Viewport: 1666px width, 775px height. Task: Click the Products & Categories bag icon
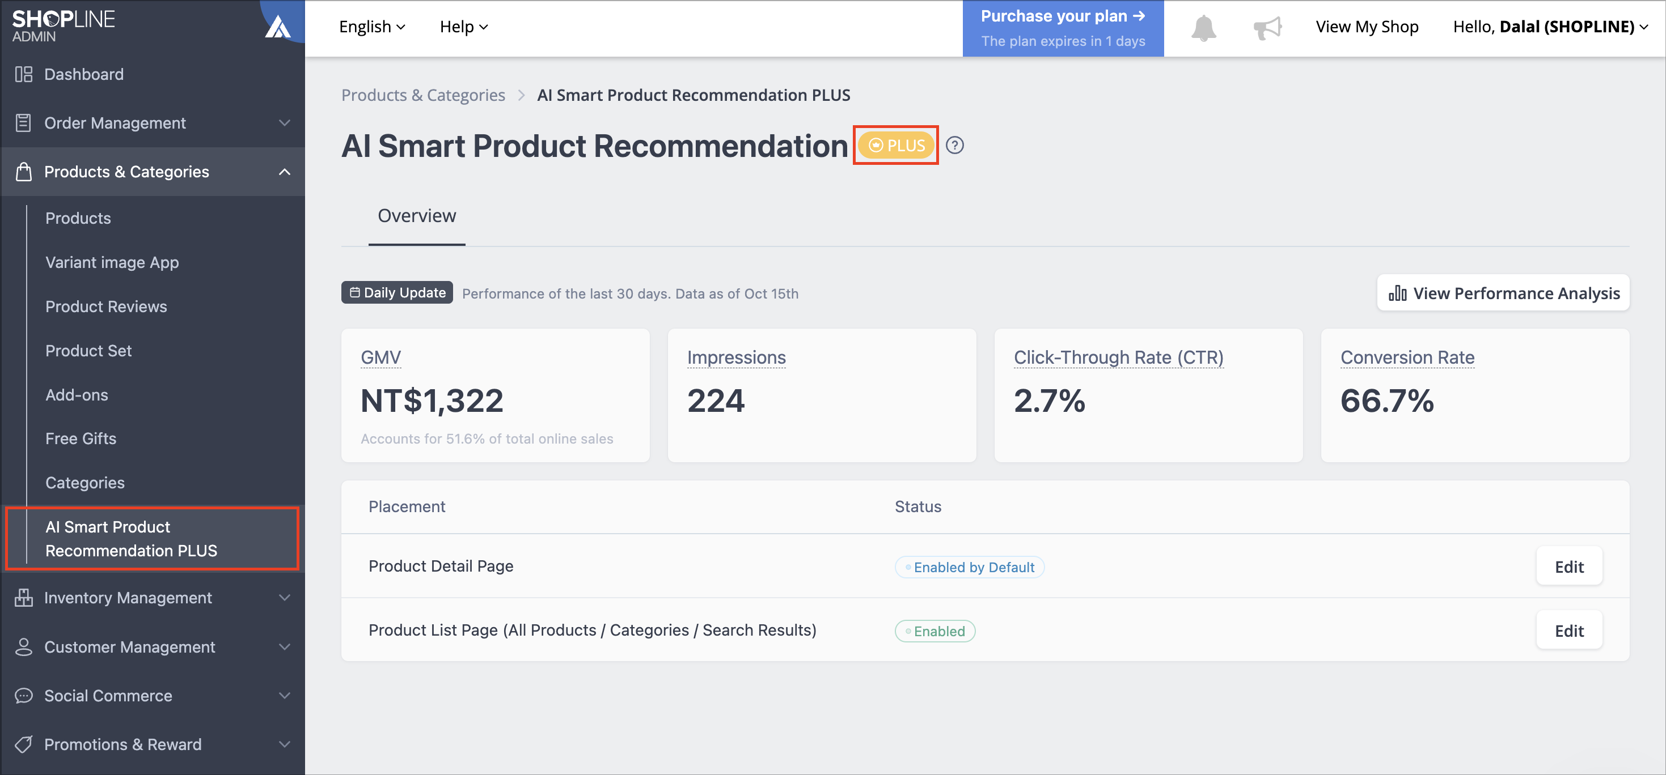tap(23, 172)
